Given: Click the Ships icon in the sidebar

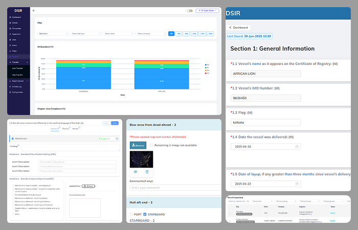Looking at the screenshot, I should click(10, 51).
